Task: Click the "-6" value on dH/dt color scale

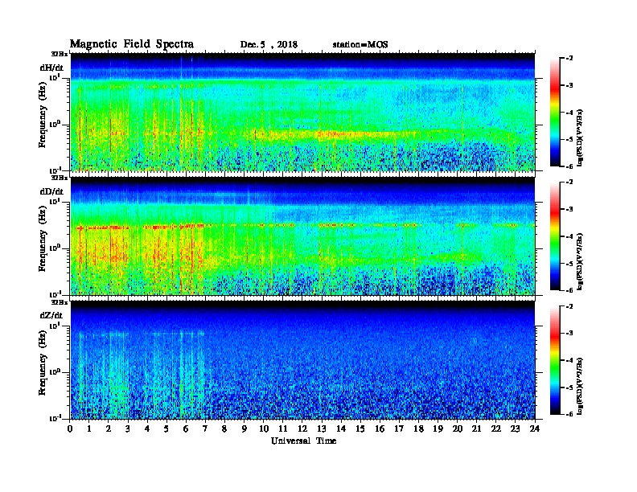Action: (569, 166)
